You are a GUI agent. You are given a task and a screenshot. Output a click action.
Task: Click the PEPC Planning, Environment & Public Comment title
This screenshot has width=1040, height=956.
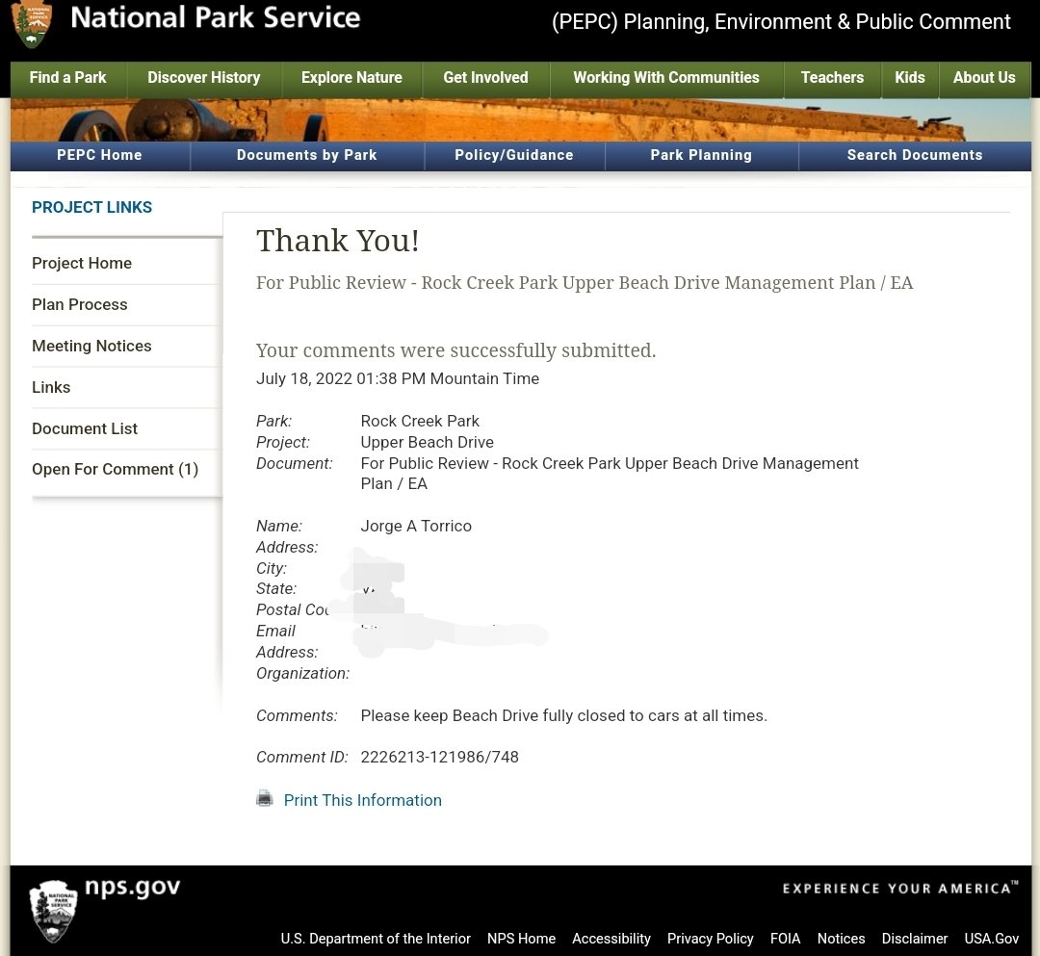coord(781,22)
